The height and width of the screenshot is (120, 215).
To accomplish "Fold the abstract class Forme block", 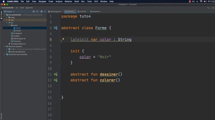I will pyautogui.click(x=60, y=28).
